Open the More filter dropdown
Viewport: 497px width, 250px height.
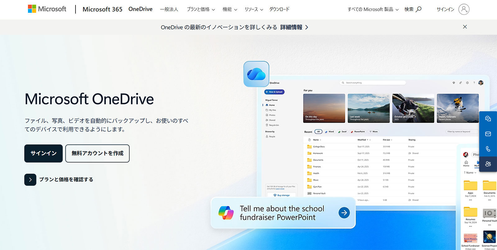(x=374, y=132)
